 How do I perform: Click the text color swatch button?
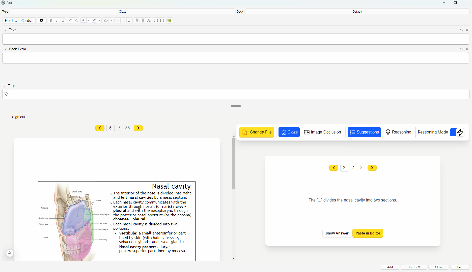click(x=83, y=21)
